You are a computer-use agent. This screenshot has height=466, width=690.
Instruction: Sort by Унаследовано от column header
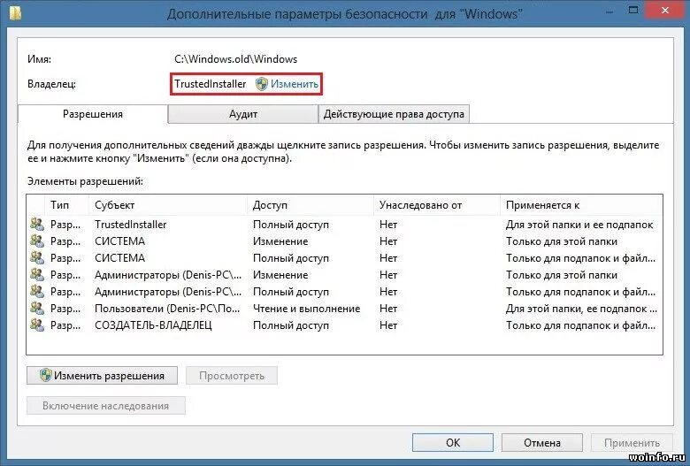pos(437,205)
